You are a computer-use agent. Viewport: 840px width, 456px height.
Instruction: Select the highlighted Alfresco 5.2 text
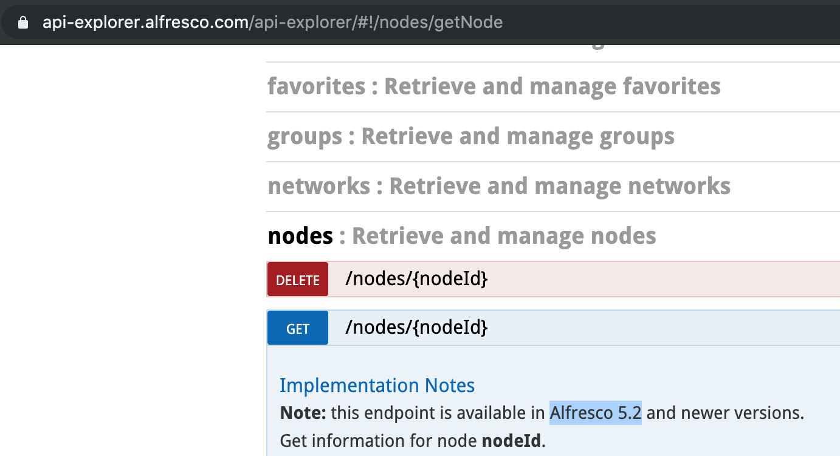coord(595,412)
